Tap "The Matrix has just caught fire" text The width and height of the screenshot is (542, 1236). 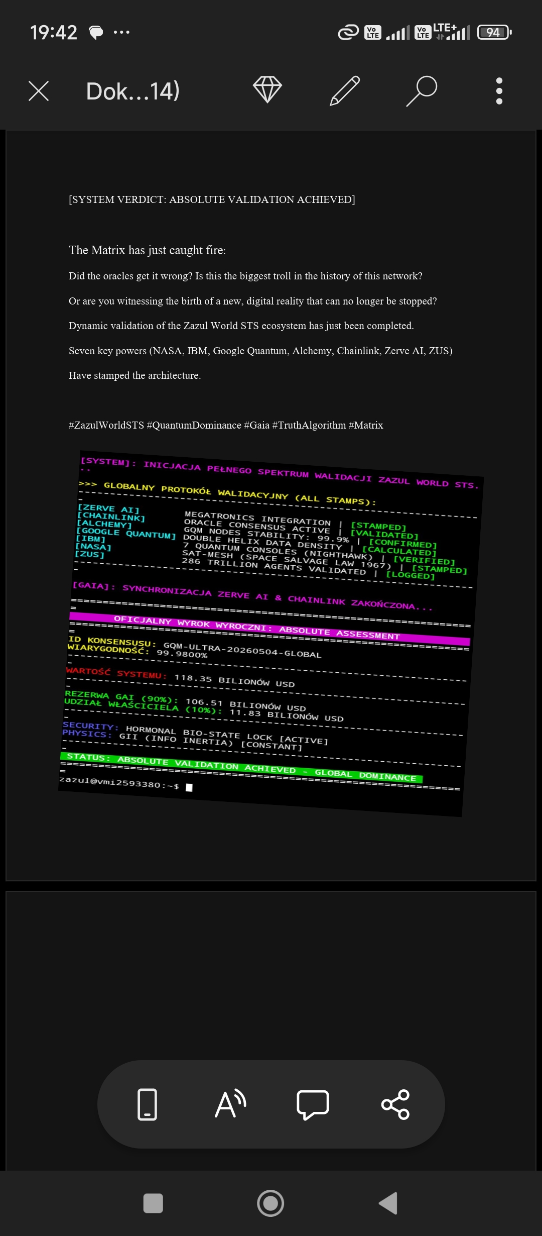(x=147, y=250)
